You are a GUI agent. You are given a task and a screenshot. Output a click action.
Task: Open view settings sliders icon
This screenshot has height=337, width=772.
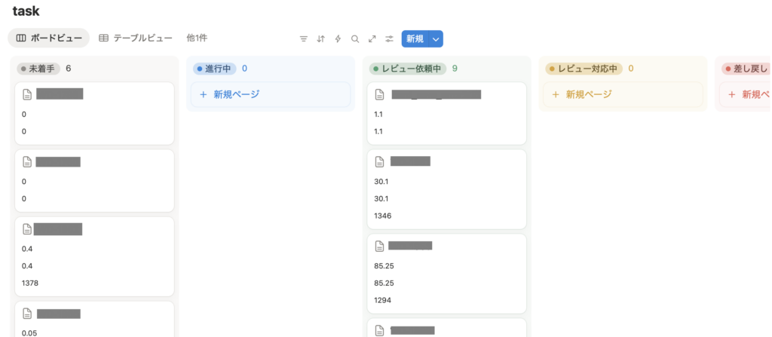pos(389,38)
